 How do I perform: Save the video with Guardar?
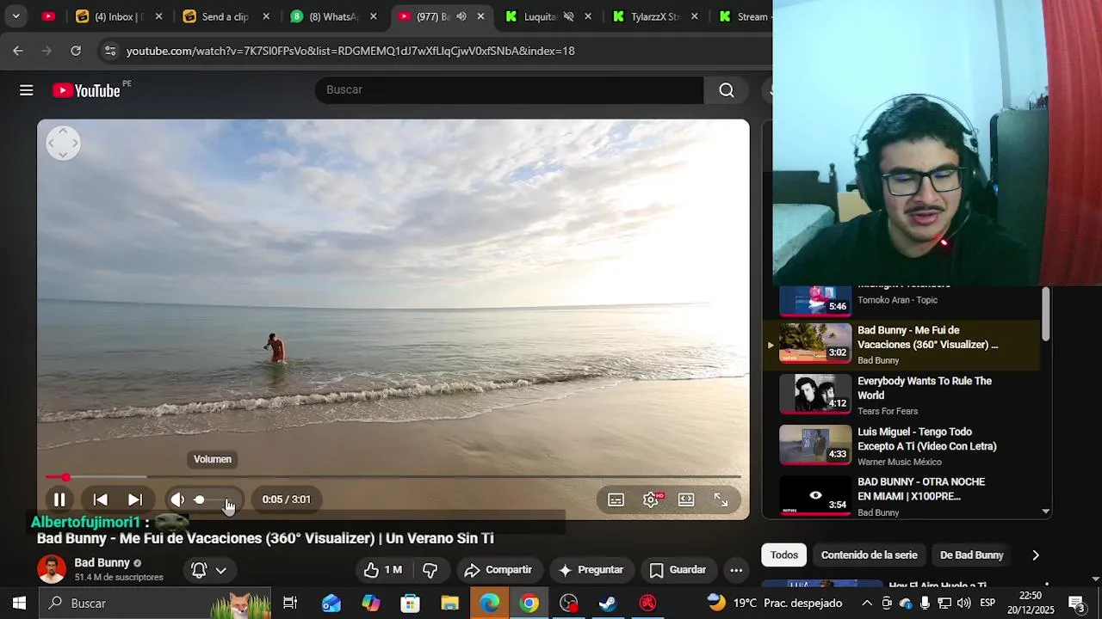pyautogui.click(x=678, y=570)
